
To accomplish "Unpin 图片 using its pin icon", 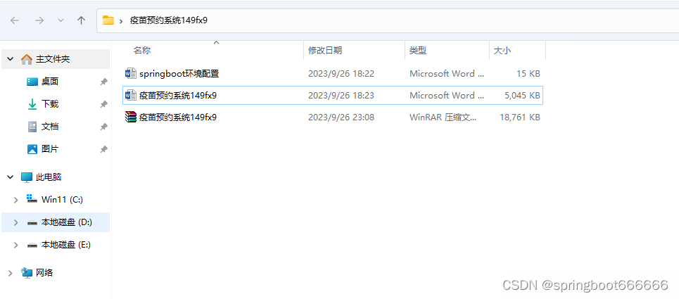I will [x=103, y=149].
